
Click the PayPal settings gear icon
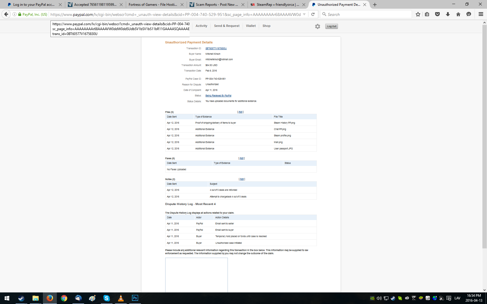[317, 26]
